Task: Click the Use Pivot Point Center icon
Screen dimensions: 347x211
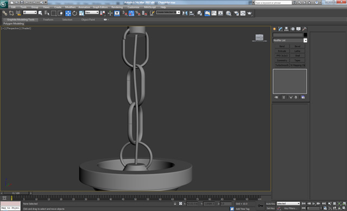Action: (x=103, y=13)
